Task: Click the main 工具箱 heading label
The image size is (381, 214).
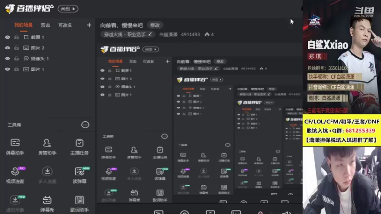Action: pos(14,125)
